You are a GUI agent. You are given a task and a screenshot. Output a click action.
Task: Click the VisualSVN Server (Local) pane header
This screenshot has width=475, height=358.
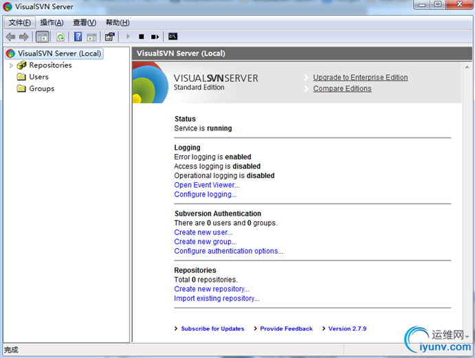tap(302, 54)
